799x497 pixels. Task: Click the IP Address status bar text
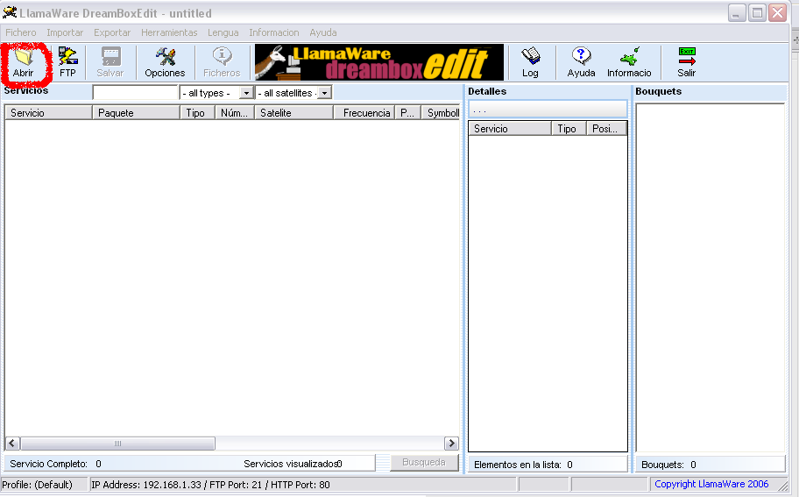pyautogui.click(x=210, y=484)
